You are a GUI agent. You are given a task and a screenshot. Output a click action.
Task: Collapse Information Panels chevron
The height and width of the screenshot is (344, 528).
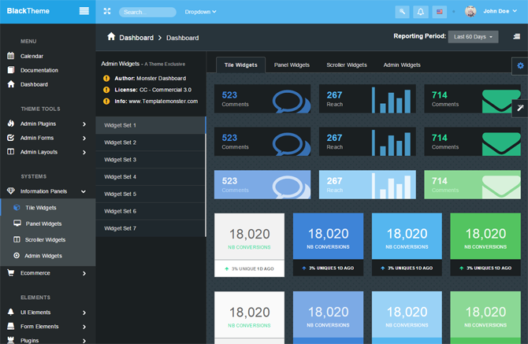pyautogui.click(x=84, y=191)
